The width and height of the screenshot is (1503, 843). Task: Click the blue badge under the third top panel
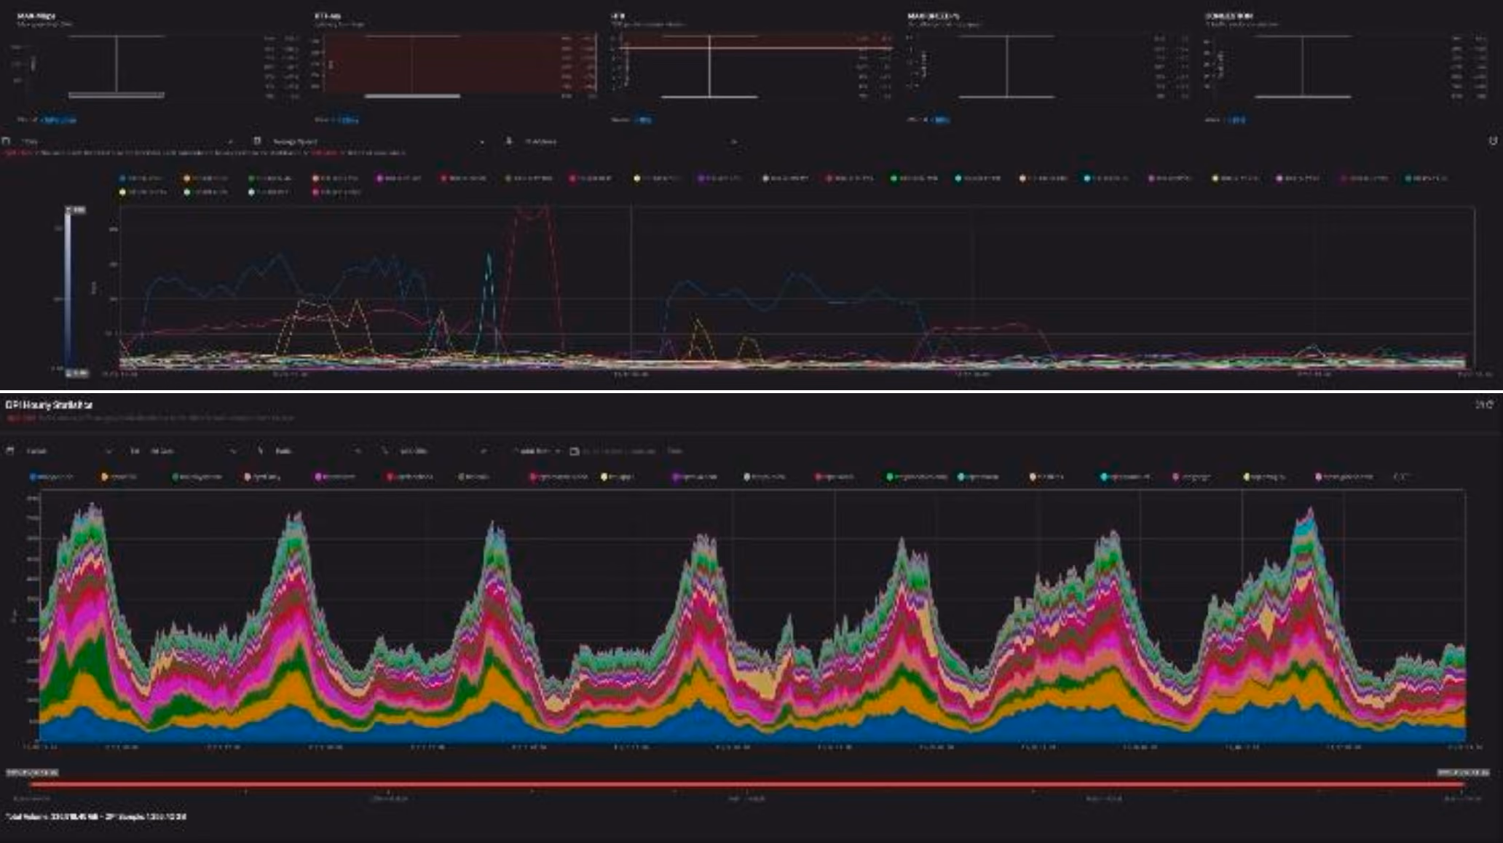pos(642,119)
